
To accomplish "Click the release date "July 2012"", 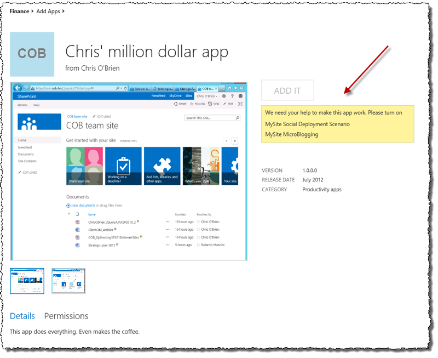I will pyautogui.click(x=313, y=180).
